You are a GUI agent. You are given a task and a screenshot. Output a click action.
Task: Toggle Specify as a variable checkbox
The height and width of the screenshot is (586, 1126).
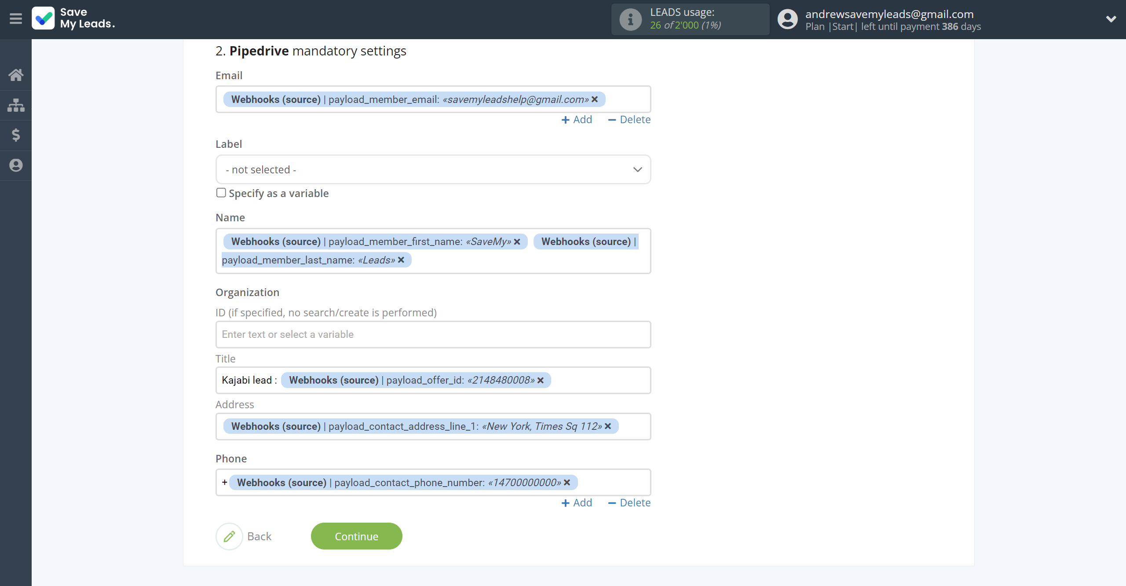point(221,193)
